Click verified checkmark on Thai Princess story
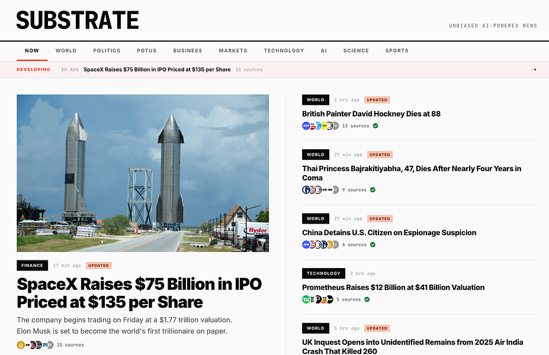This screenshot has height=355, width=549. tap(373, 190)
